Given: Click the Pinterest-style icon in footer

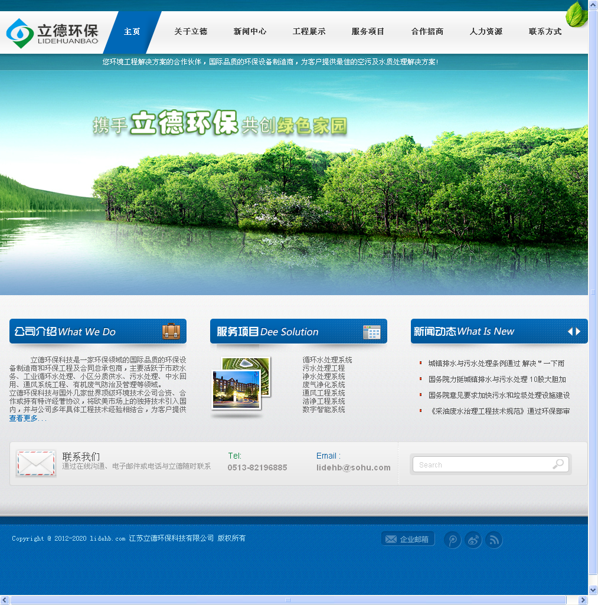Looking at the screenshot, I should coord(452,540).
